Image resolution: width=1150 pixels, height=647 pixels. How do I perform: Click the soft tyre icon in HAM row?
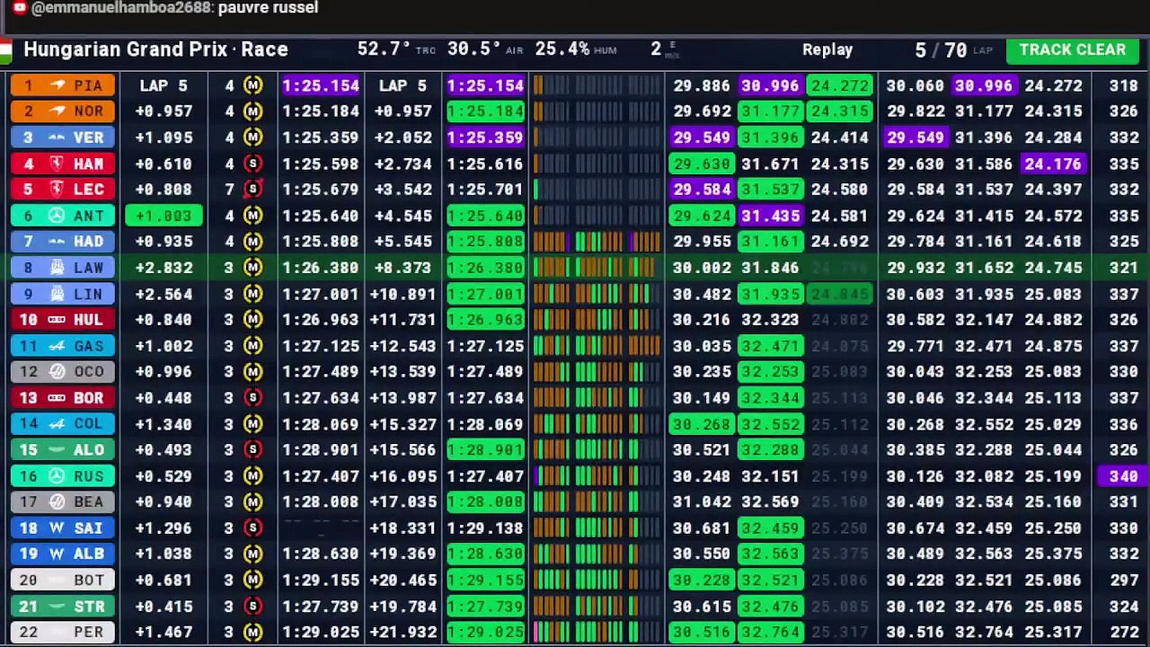253,164
